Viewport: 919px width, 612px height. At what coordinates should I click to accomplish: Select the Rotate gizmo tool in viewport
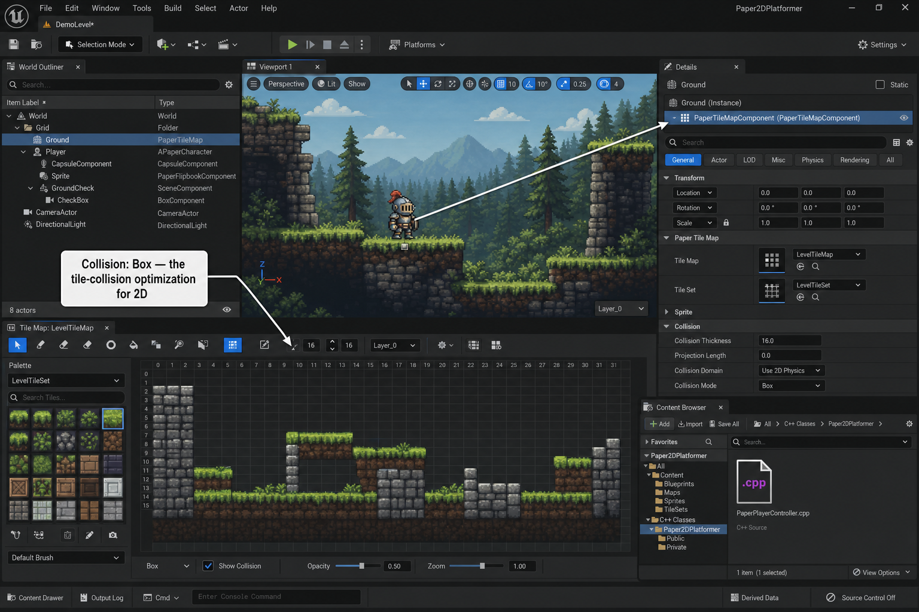438,84
